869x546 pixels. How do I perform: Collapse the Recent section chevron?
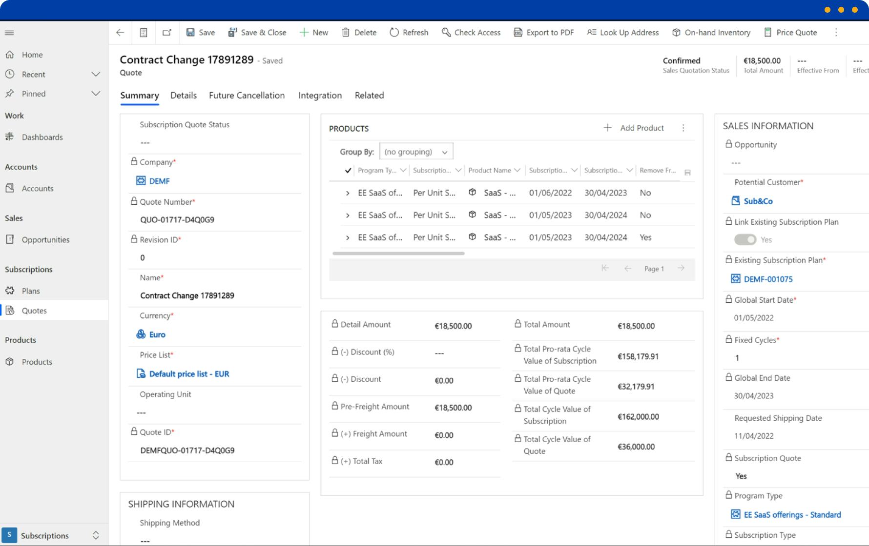click(96, 74)
